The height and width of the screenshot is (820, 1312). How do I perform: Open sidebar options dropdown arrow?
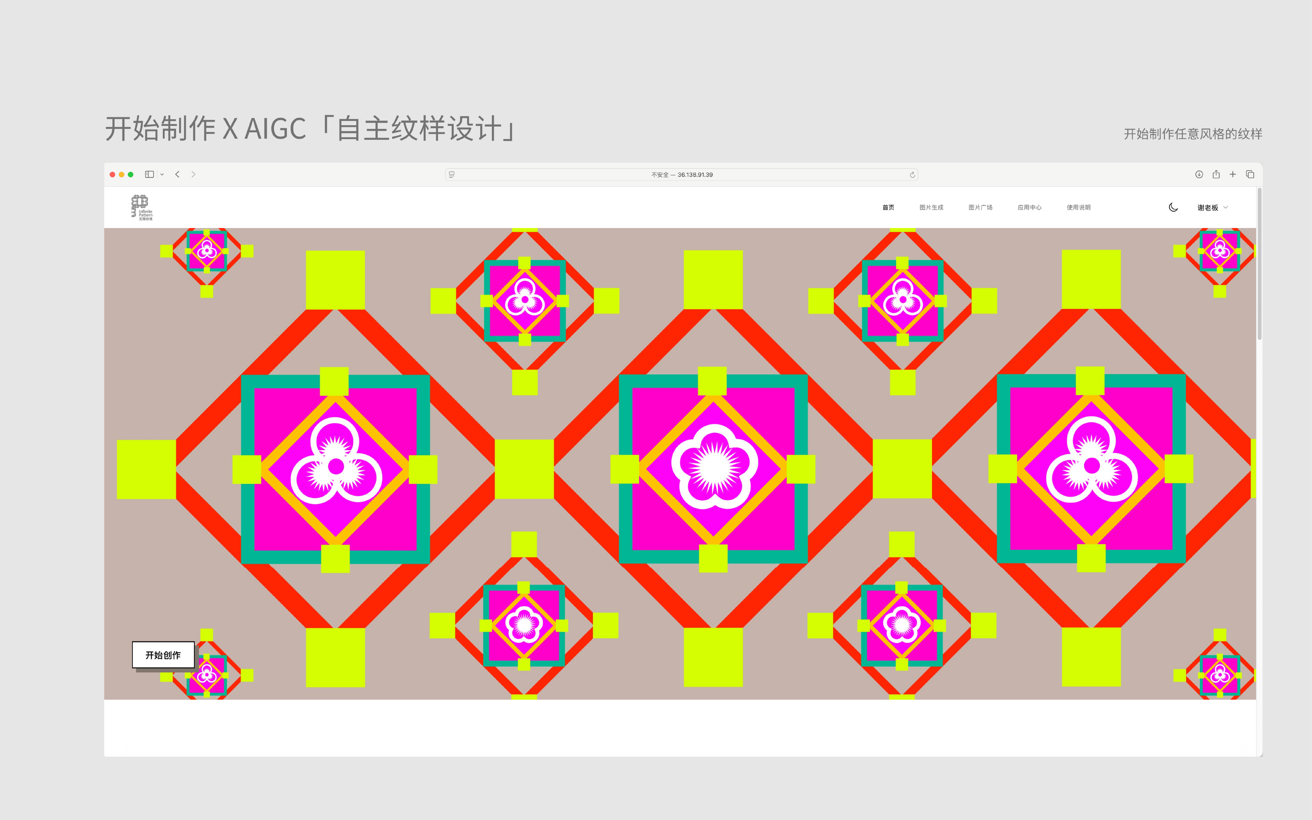162,174
